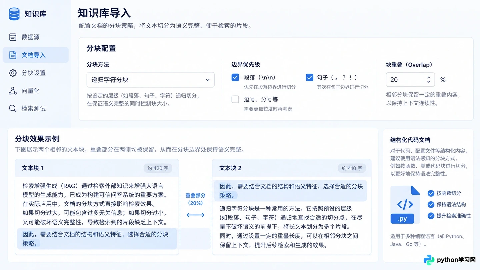The image size is (480, 270).
Task: Click the 约 410 字 badge
Action: (x=352, y=168)
